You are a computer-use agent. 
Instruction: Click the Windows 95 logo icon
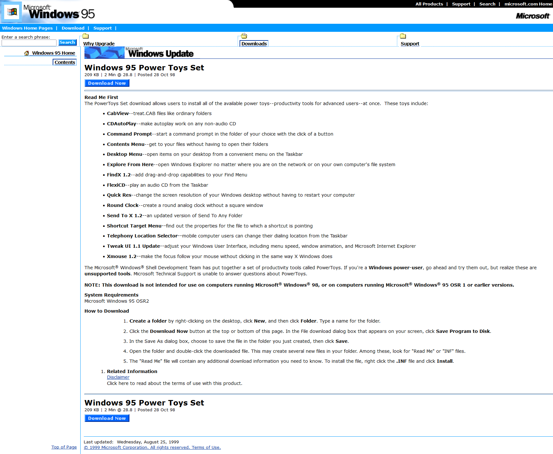coord(12,12)
